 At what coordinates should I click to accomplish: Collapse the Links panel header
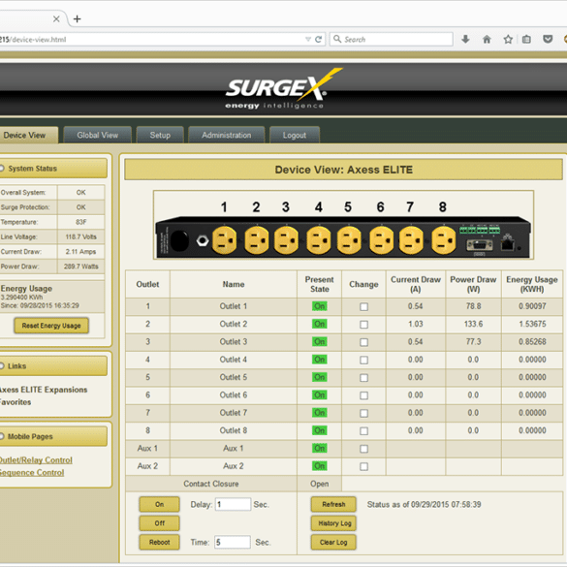click(52, 366)
